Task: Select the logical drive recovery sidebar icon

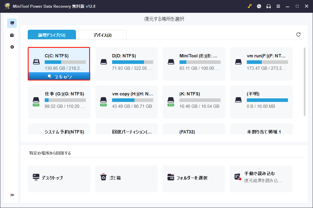Action: pyautogui.click(x=12, y=23)
